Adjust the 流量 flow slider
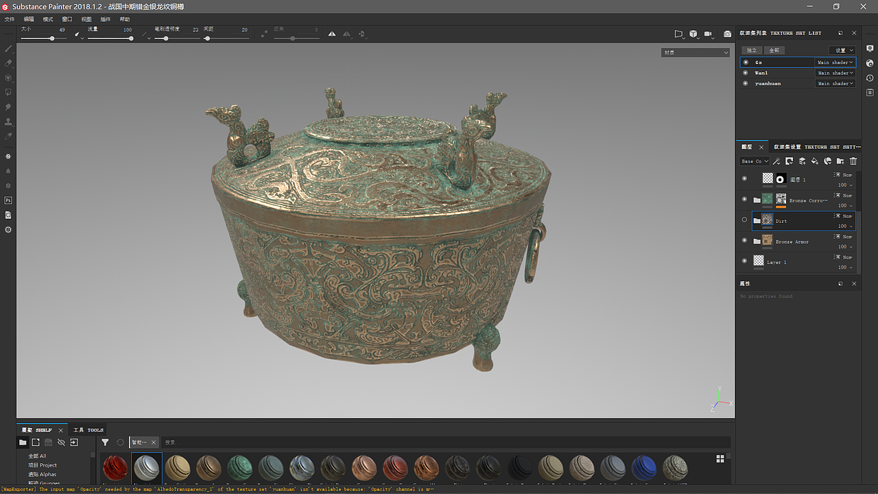 pyautogui.click(x=110, y=38)
